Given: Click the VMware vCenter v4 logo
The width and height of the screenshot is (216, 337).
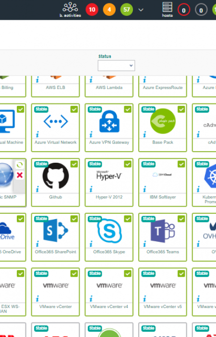Looking at the screenshot, I should pos(109,285).
